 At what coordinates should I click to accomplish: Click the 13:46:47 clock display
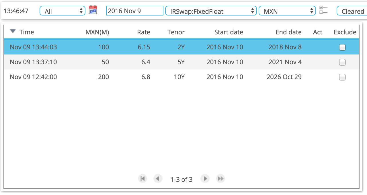click(16, 11)
